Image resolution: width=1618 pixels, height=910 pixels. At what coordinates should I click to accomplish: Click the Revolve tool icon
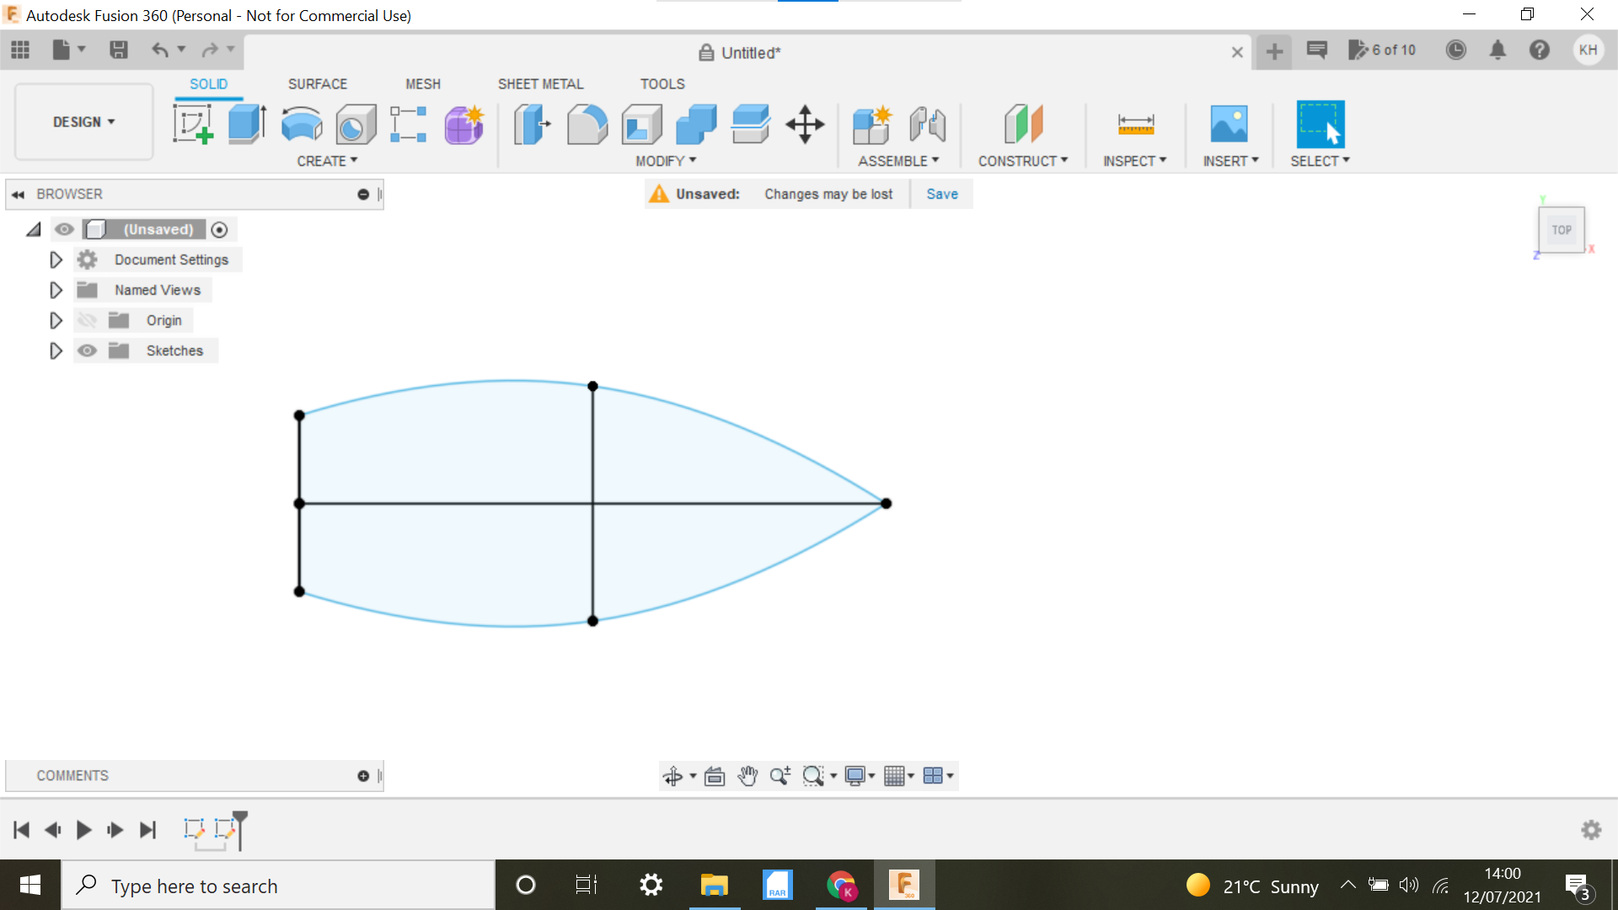click(301, 125)
